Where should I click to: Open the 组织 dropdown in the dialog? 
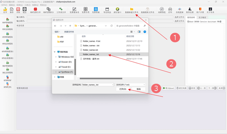pyautogui.click(x=57, y=32)
